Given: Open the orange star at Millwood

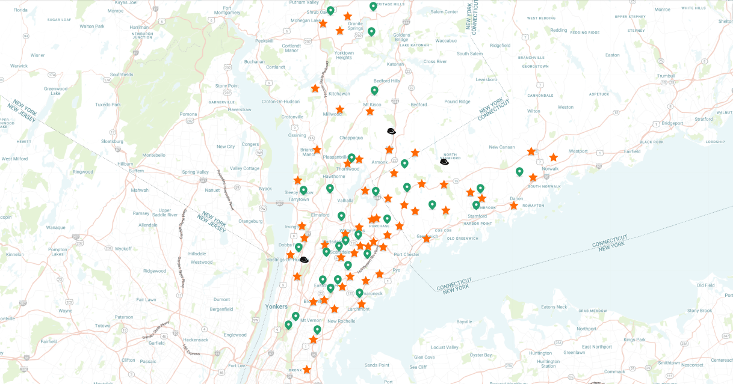Looking at the screenshot, I should [340, 109].
